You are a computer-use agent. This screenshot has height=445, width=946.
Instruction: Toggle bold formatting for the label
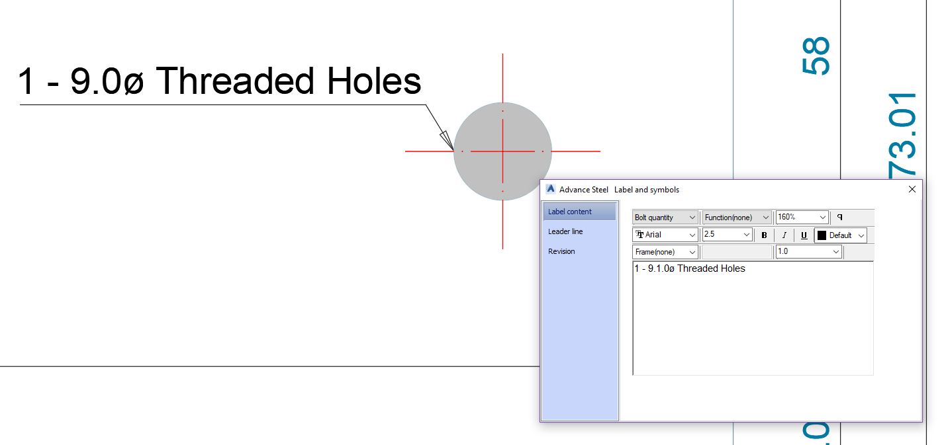point(764,235)
